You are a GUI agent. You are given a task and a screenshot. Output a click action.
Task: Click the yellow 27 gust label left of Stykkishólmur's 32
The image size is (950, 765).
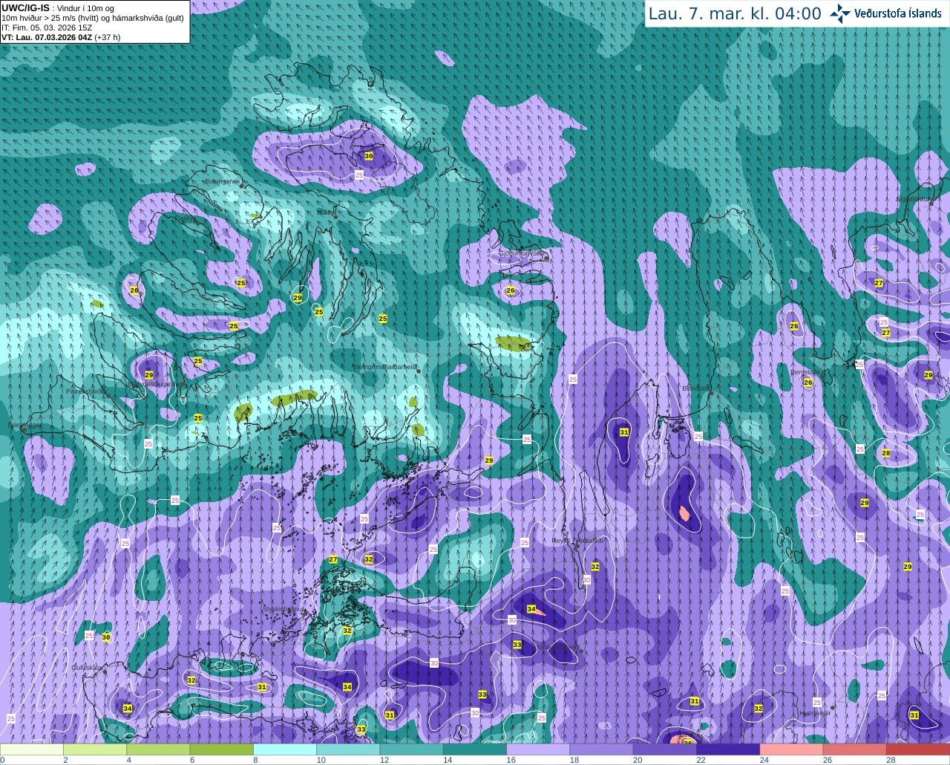tap(333, 559)
